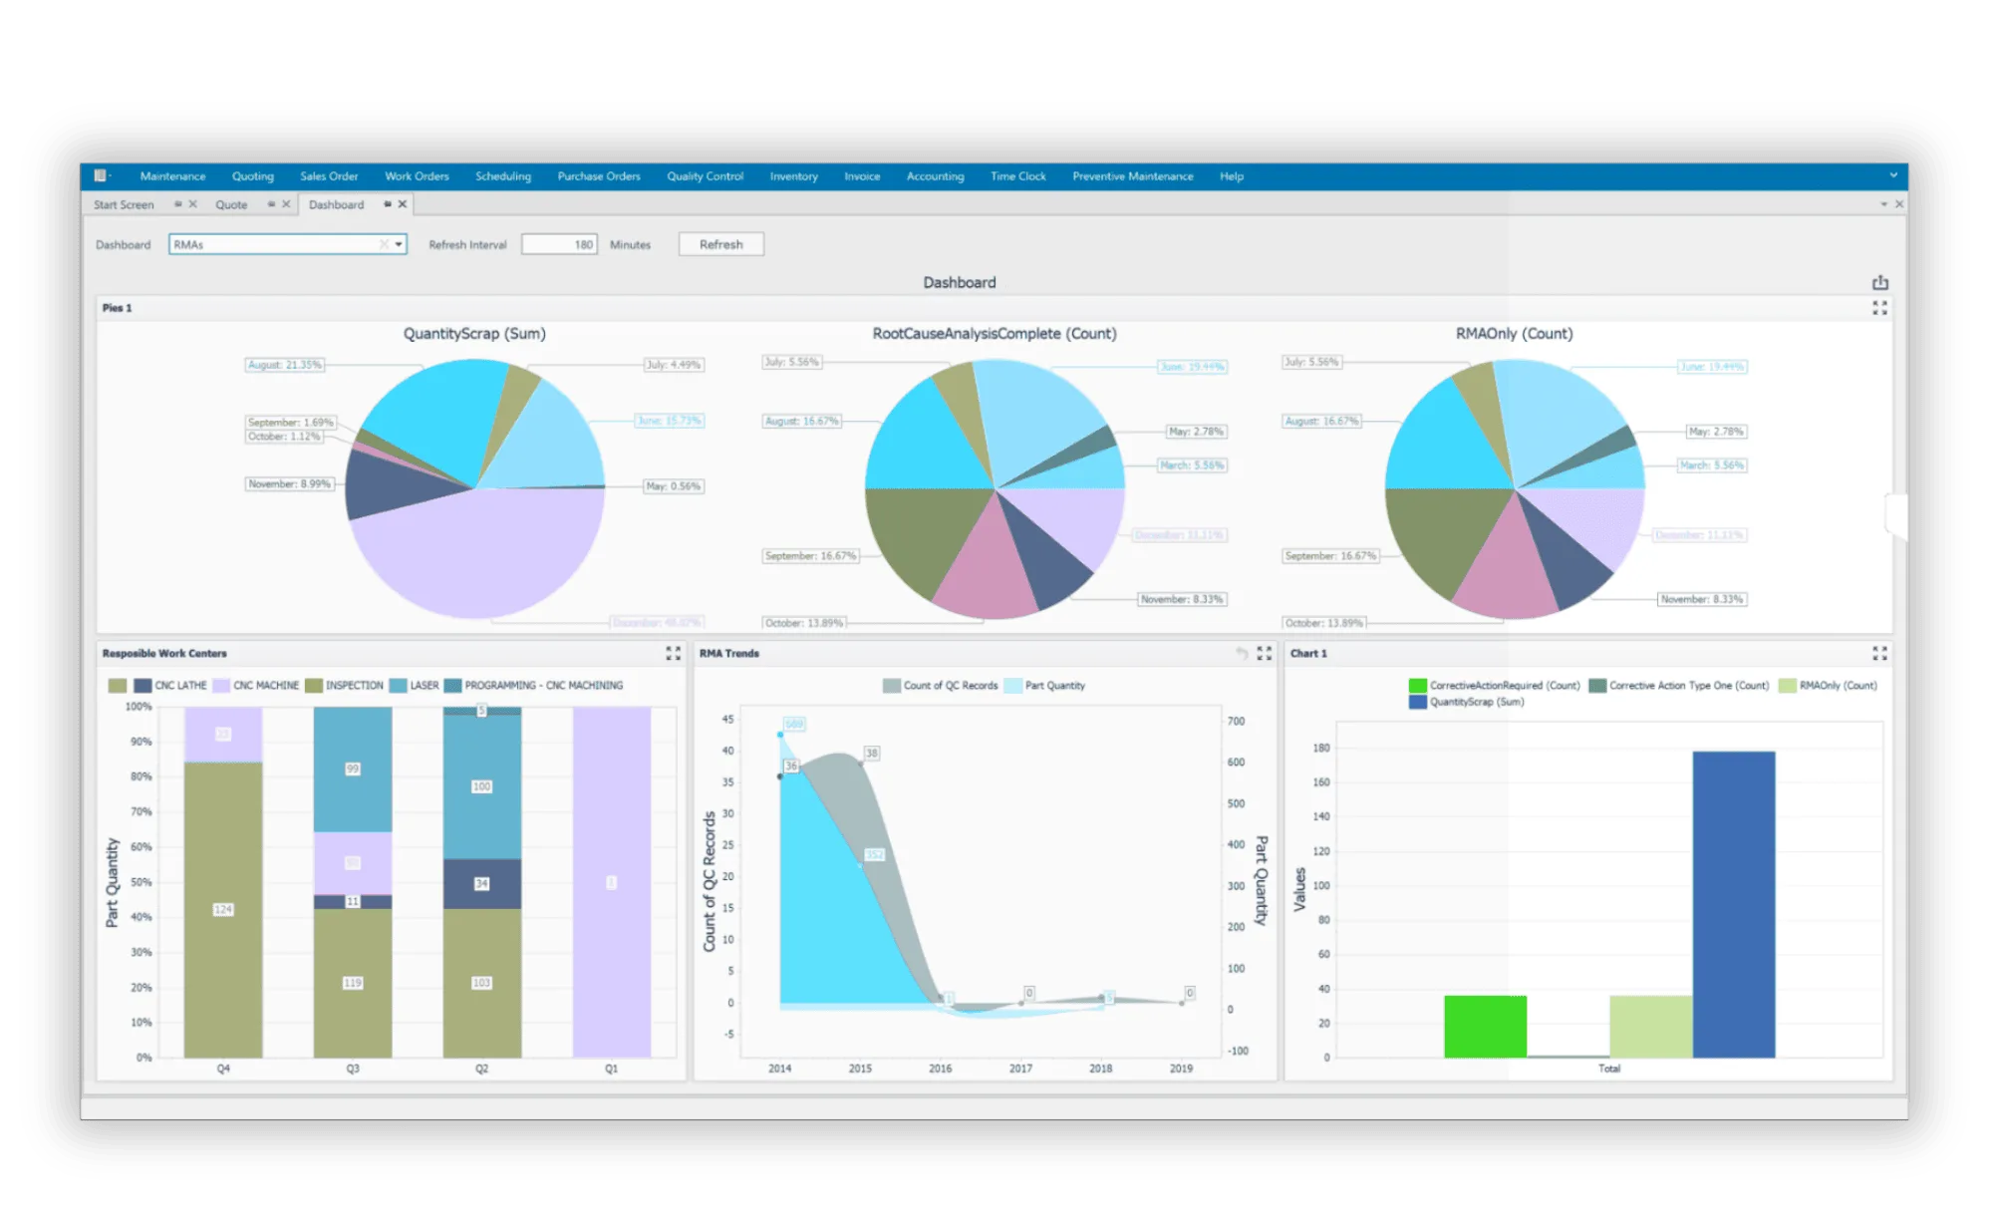Open the Time Clock menu
The width and height of the screenshot is (1993, 1229).
click(x=1017, y=176)
